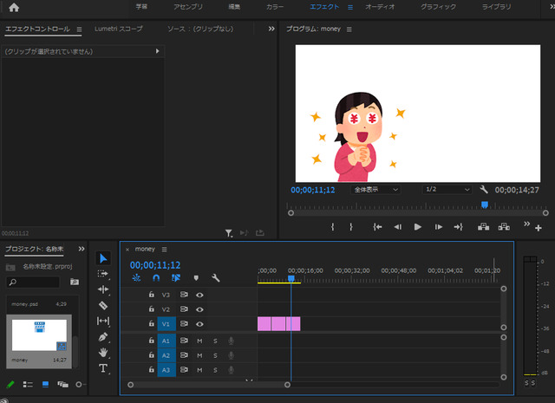Select the Track Select Forward tool
Screen dimensions: 555x403
point(103,274)
